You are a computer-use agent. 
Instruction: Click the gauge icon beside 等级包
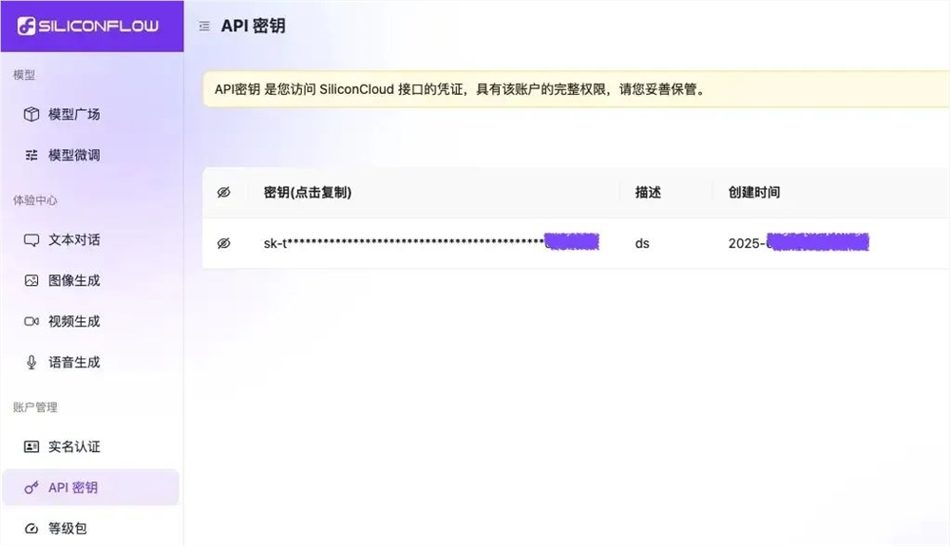(x=31, y=529)
